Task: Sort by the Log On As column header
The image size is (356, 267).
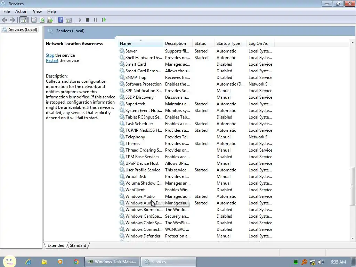Action: (x=260, y=43)
